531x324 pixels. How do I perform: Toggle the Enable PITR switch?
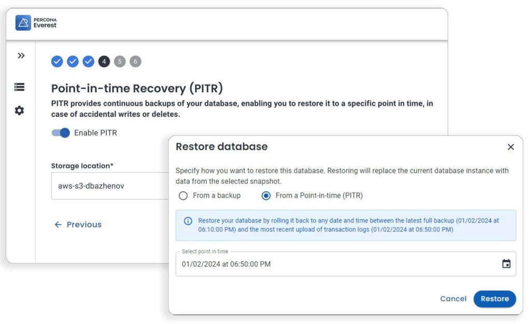point(61,133)
